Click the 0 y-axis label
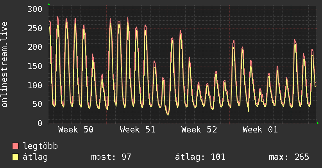This screenshot has height=168, width=322. tap(40, 123)
